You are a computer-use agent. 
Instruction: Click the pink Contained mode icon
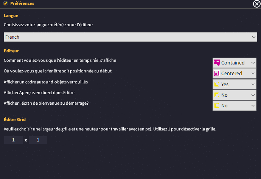(x=217, y=63)
